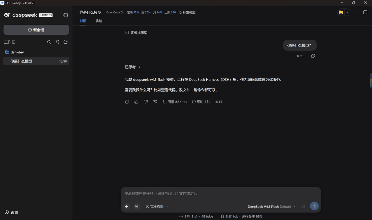Attach a file with paperclip icon

(x=137, y=207)
